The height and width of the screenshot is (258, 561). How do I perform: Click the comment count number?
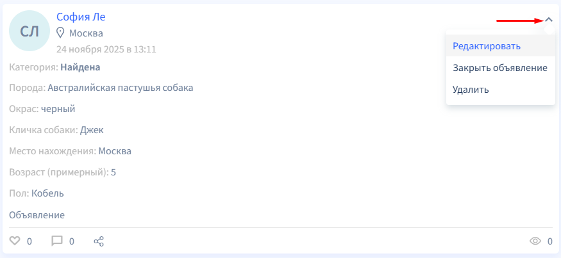[x=72, y=241]
